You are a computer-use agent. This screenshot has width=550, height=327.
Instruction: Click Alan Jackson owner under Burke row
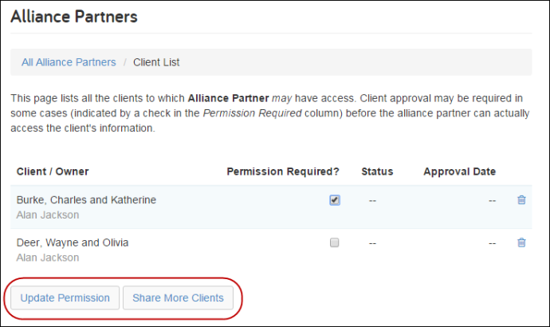pos(48,215)
